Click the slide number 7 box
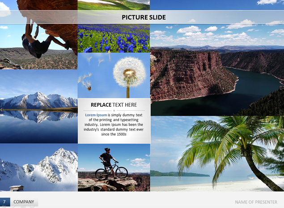Screen dimensions: 284x208 (5, 202)
